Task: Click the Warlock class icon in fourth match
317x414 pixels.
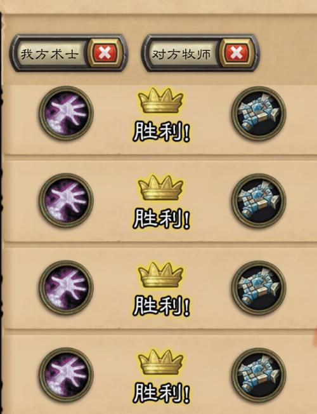Action: coord(66,375)
